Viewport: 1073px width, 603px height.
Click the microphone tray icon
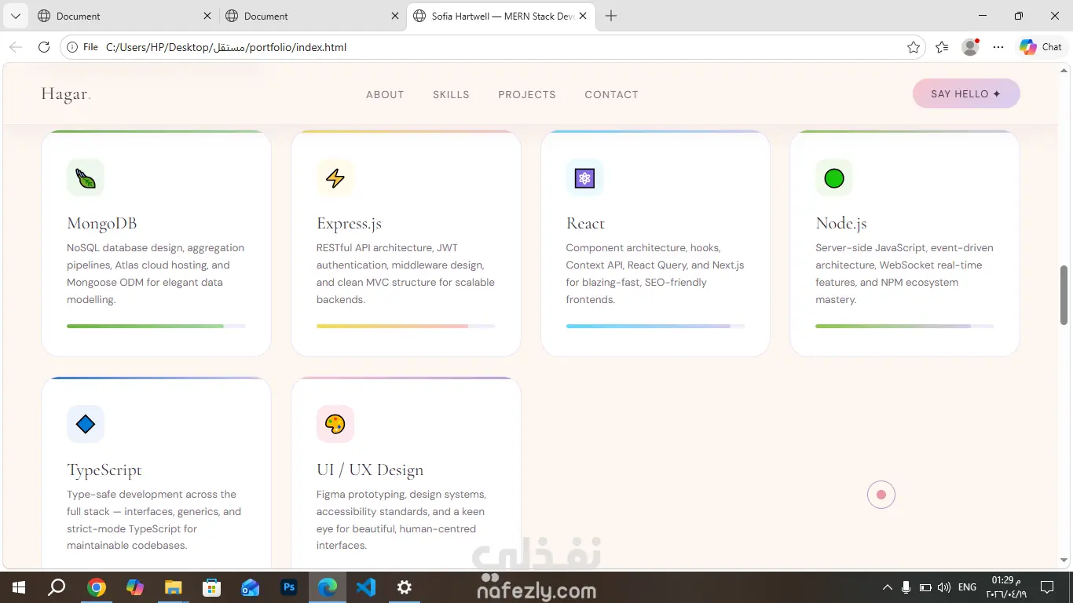point(906,587)
